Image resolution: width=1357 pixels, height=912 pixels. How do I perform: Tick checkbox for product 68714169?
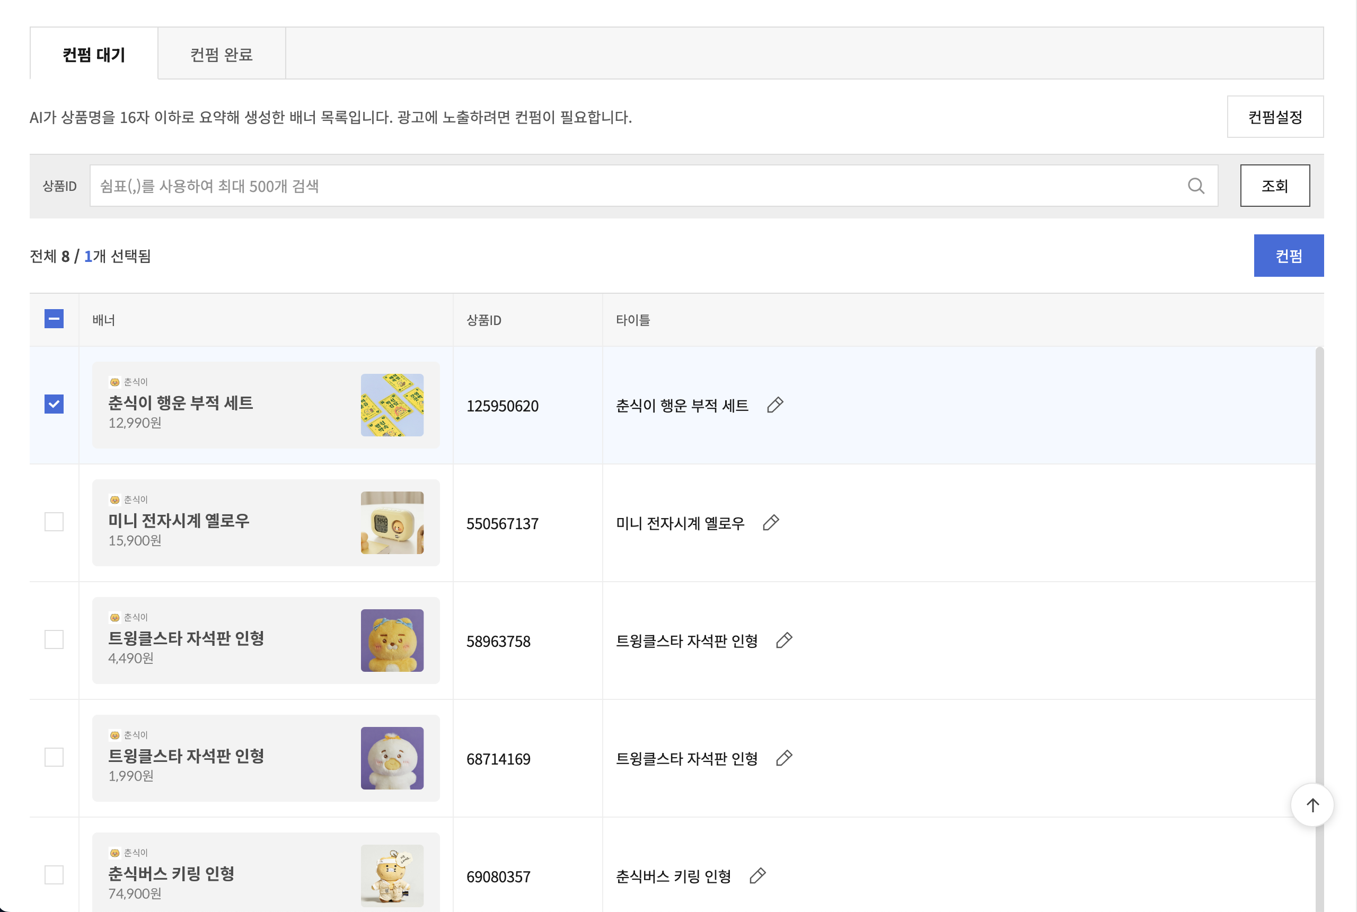pos(54,757)
